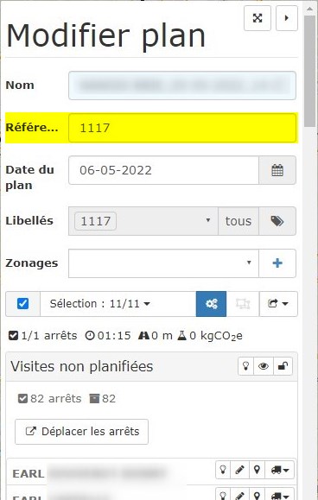The height and width of the screenshot is (500, 318).
Task: Click the Référence field containing 1117
Action: tap(182, 128)
